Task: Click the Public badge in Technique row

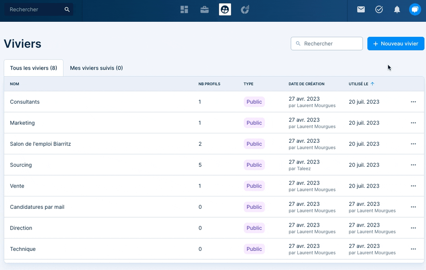Action: [254, 249]
